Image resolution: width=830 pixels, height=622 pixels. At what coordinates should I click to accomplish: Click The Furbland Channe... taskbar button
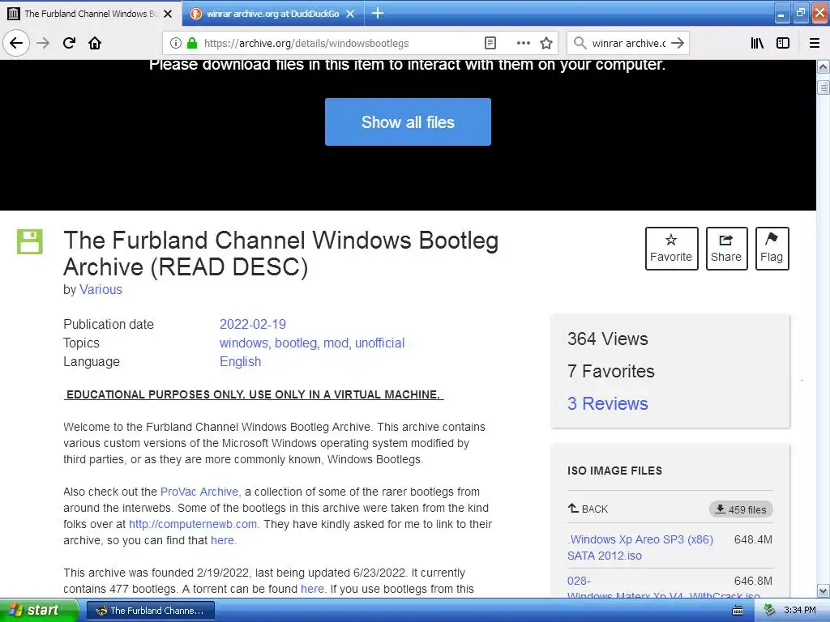(150, 611)
